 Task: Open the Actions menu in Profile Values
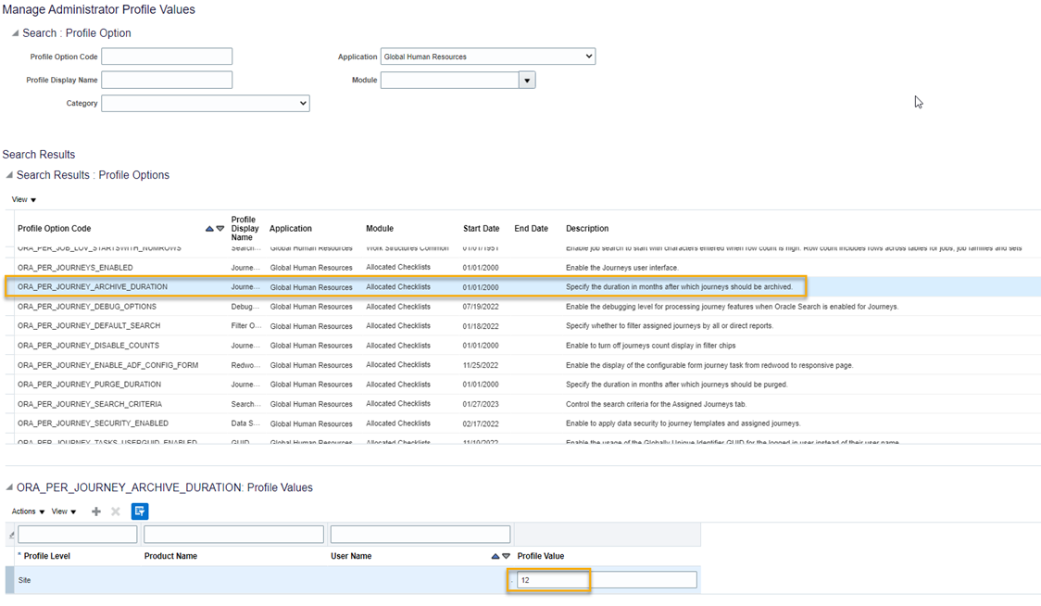click(28, 511)
